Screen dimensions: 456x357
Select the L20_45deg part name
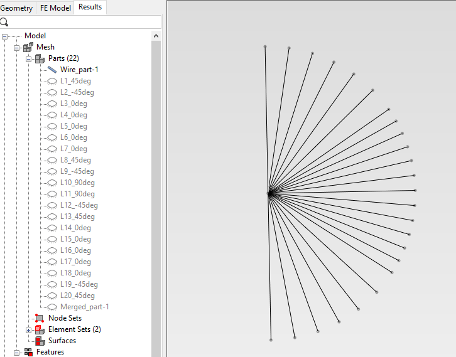(x=77, y=296)
